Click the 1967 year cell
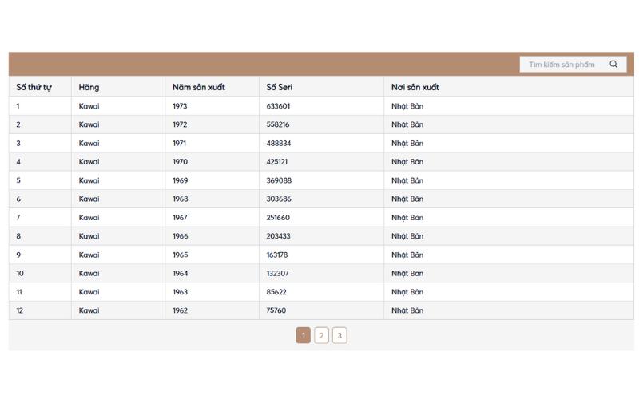Screen dimensions: 639x399 click(180, 218)
